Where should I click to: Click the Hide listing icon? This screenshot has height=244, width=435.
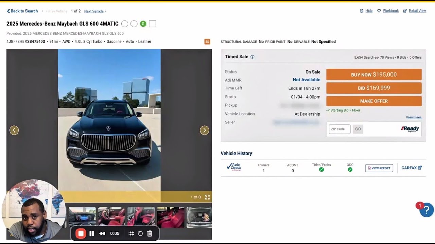(x=362, y=11)
